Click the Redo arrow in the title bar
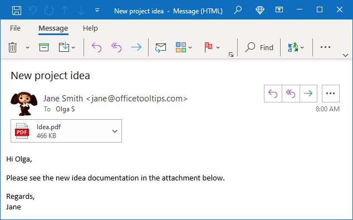The image size is (353, 220). click(x=49, y=11)
